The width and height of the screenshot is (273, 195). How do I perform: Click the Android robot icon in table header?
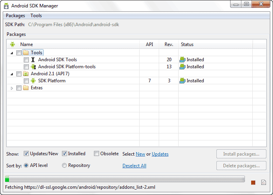click(x=12, y=44)
